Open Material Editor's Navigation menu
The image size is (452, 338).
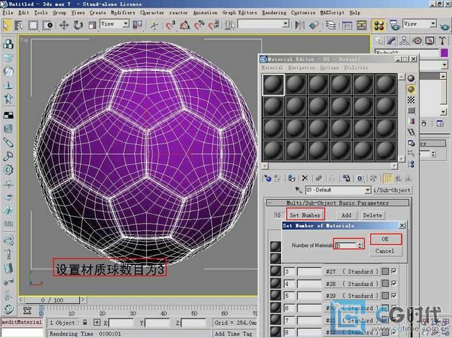pyautogui.click(x=302, y=68)
